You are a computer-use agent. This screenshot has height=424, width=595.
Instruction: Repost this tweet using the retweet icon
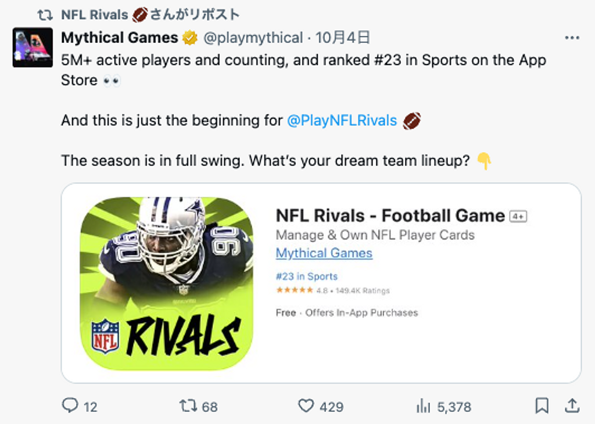click(188, 405)
